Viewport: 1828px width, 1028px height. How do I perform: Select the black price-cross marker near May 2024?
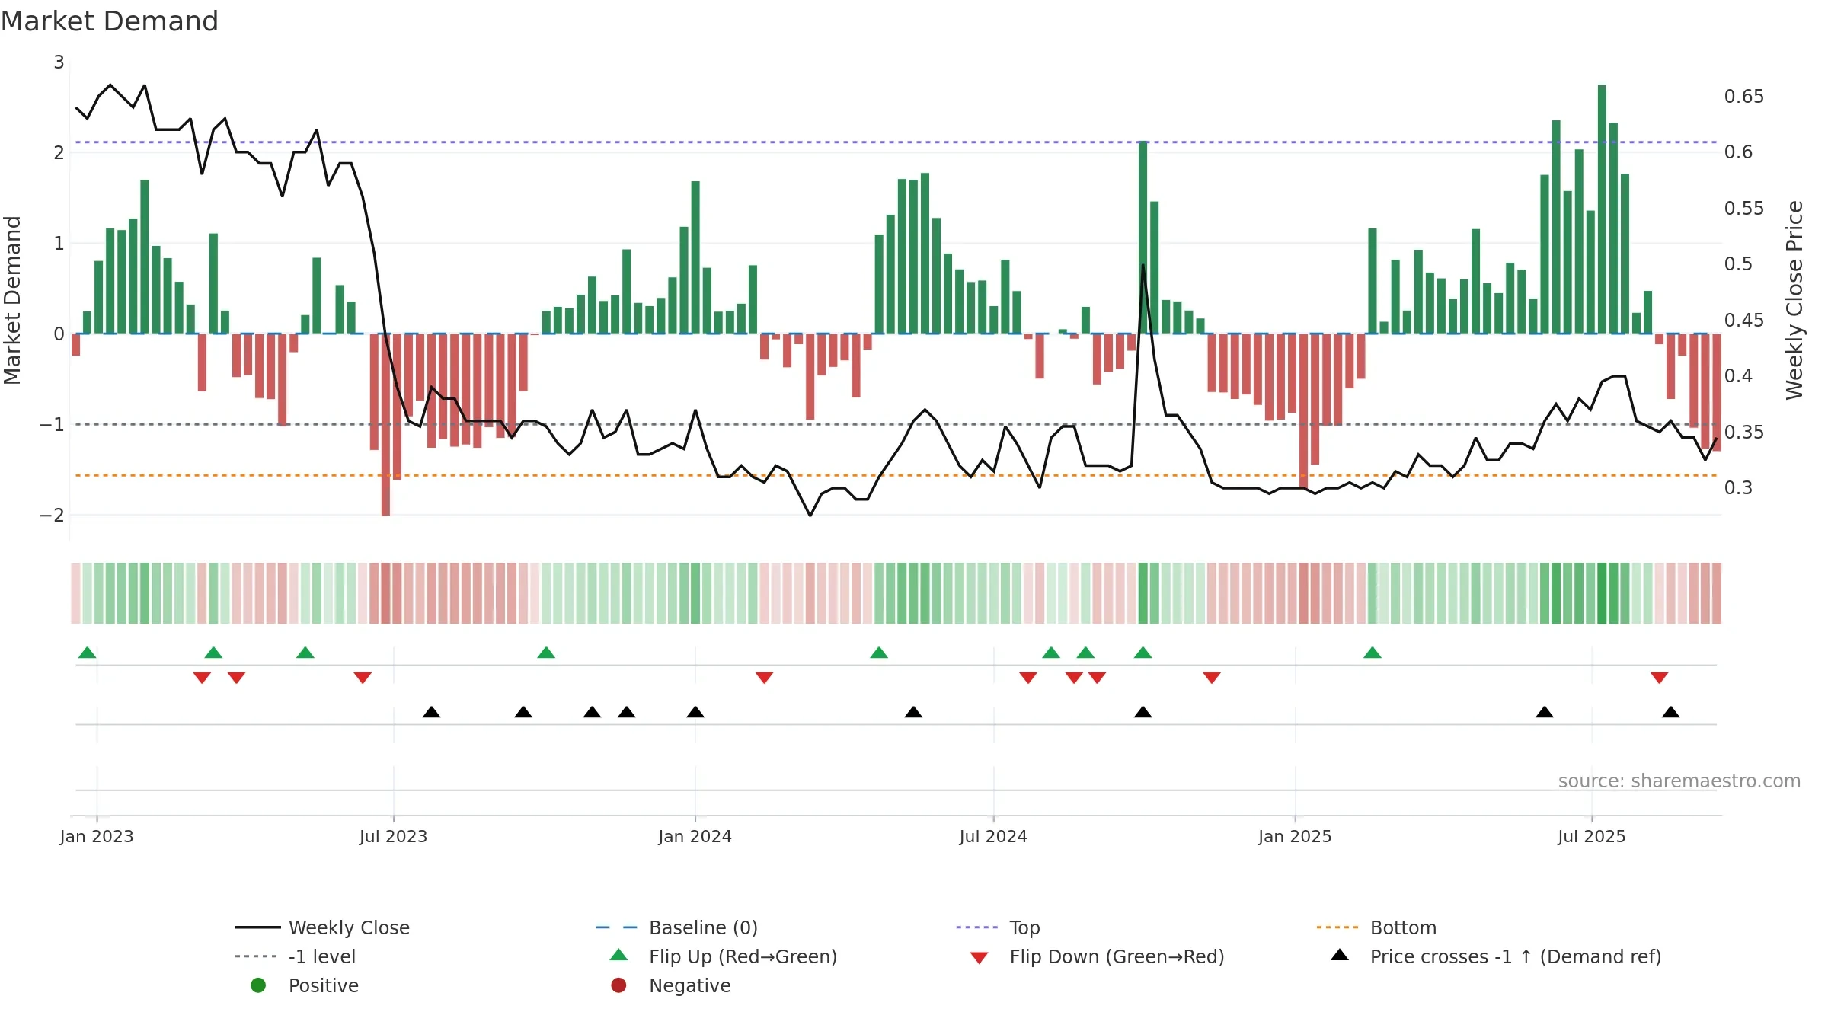point(913,712)
